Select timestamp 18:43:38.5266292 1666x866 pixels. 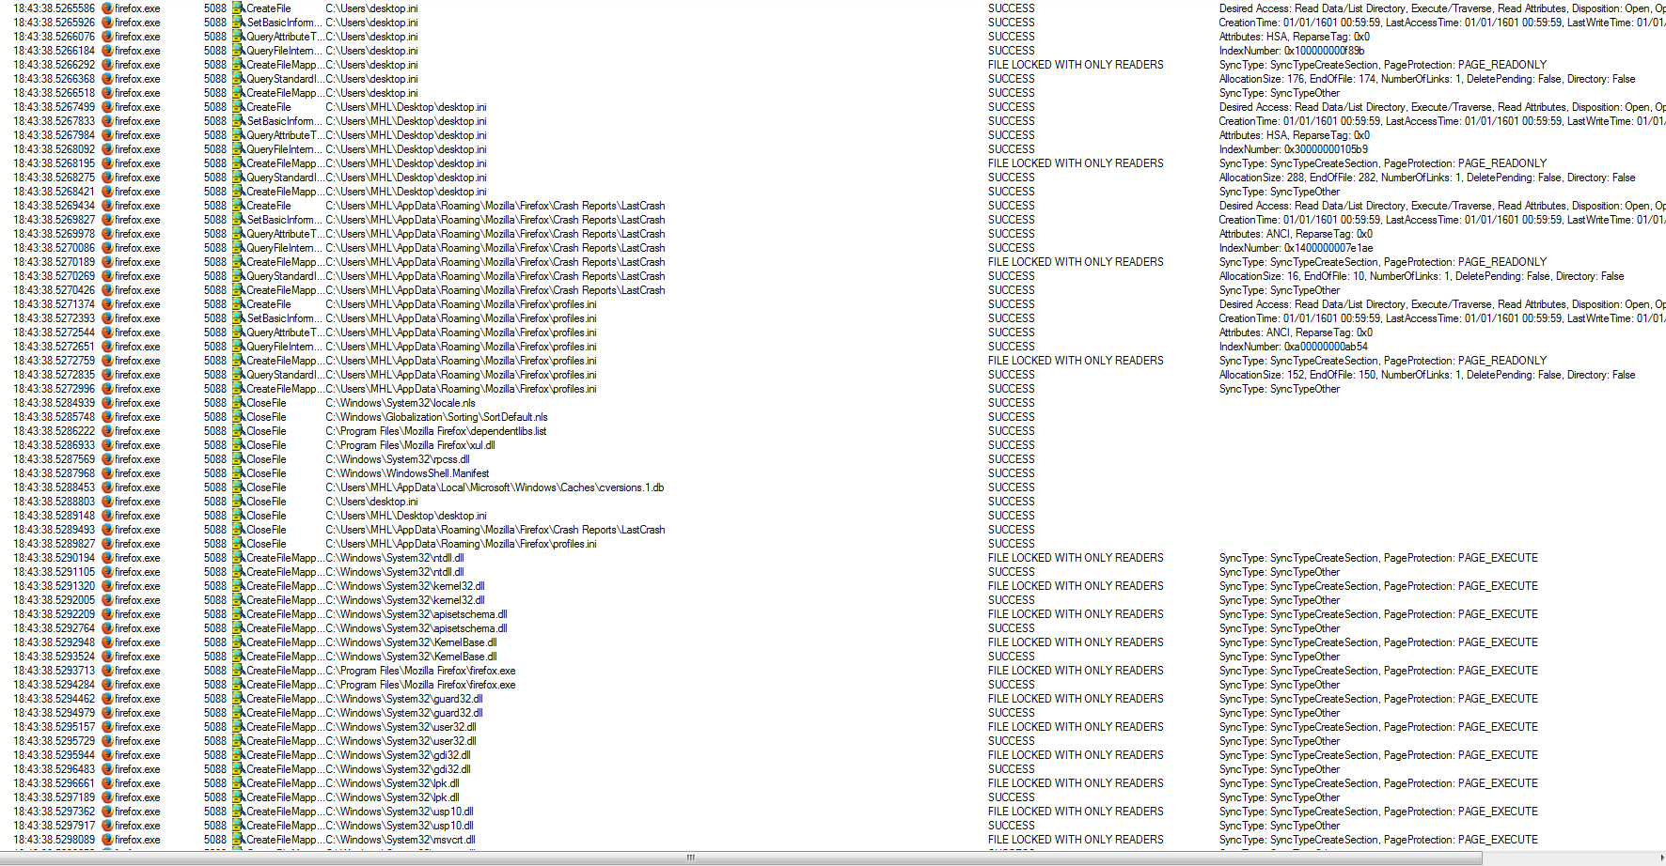[x=54, y=65]
